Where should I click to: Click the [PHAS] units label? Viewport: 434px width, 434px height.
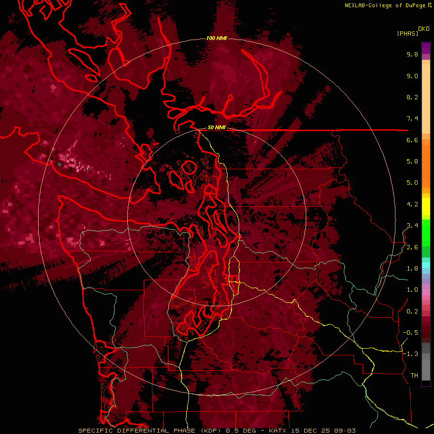[407, 34]
